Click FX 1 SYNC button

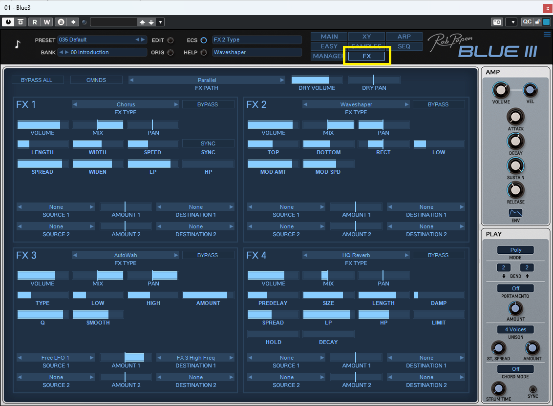point(208,143)
